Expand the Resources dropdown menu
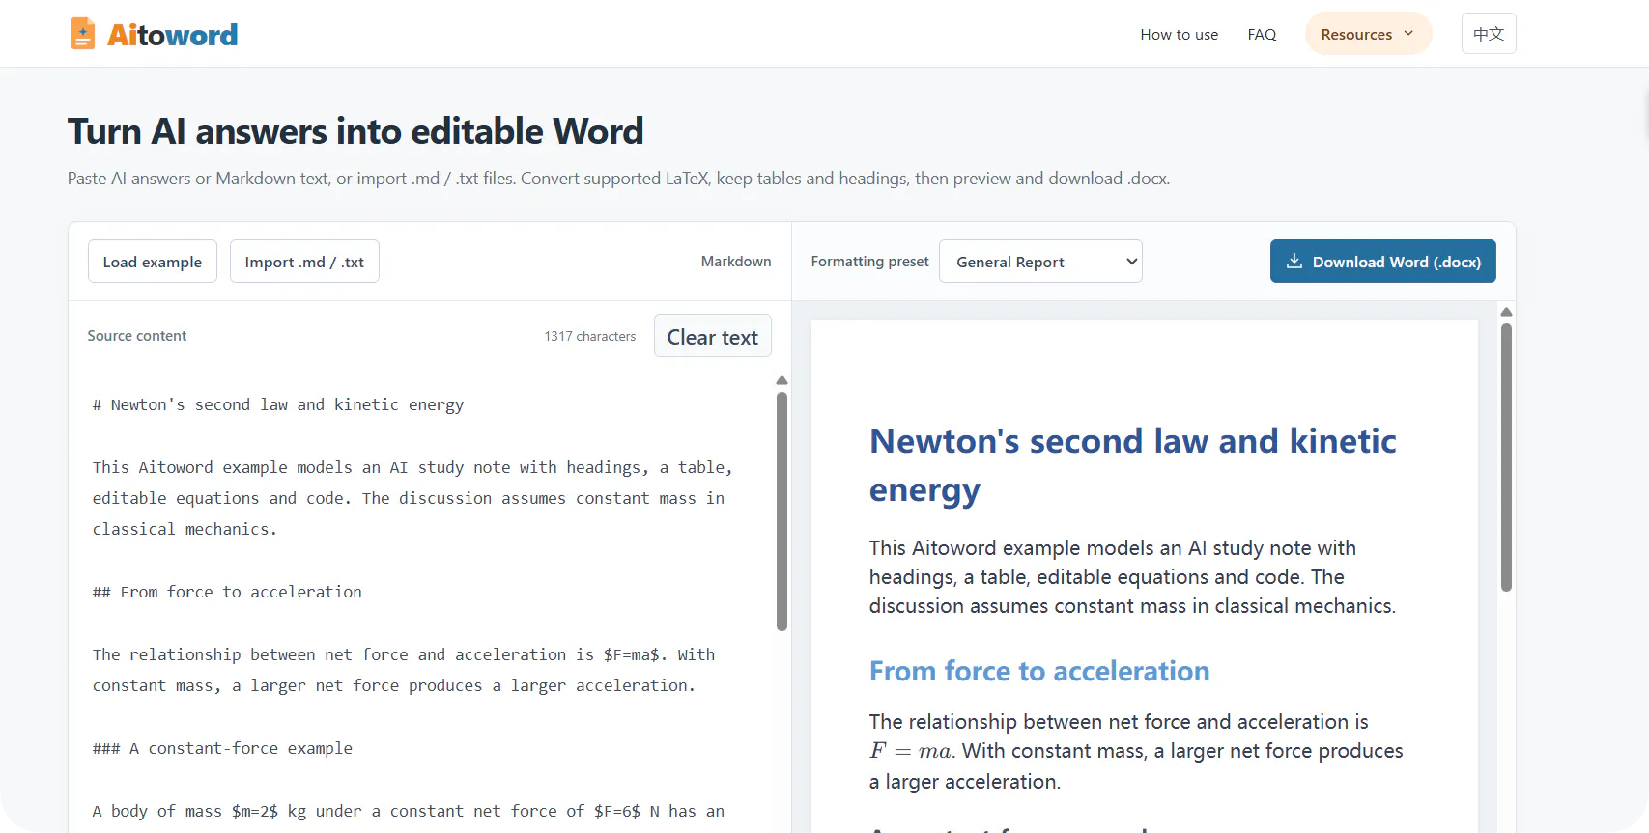1649x833 pixels. pyautogui.click(x=1368, y=34)
